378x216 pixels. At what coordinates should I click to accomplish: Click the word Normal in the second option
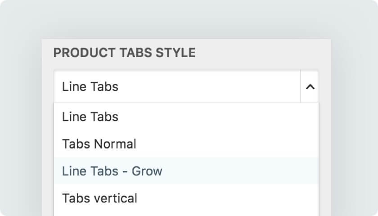tap(115, 144)
